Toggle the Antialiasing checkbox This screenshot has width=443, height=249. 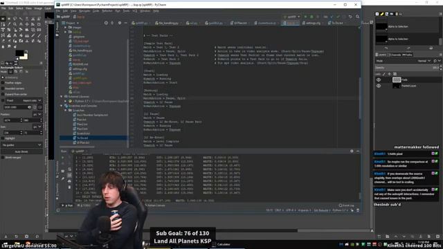point(3,77)
